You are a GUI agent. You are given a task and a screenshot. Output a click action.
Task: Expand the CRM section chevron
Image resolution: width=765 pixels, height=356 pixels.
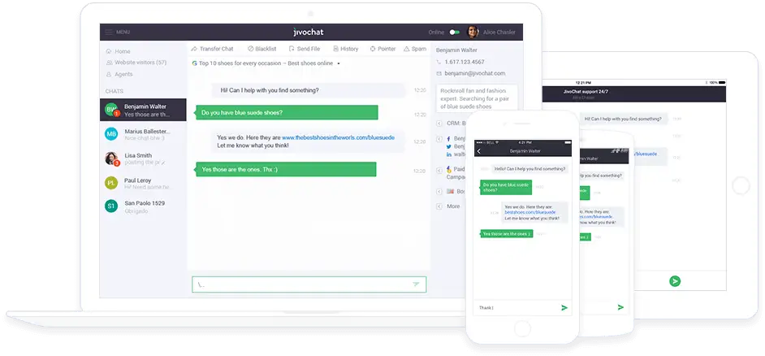pyautogui.click(x=439, y=124)
